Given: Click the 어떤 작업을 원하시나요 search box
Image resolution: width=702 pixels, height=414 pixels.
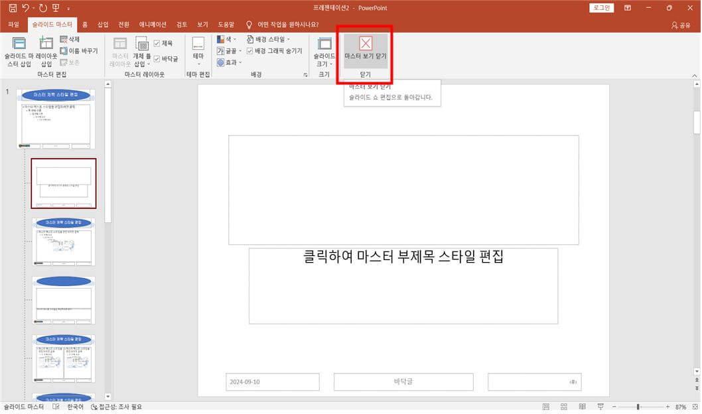Looking at the screenshot, I should coord(287,25).
